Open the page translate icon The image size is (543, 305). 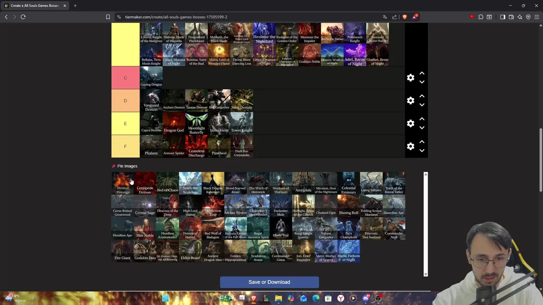(x=385, y=17)
